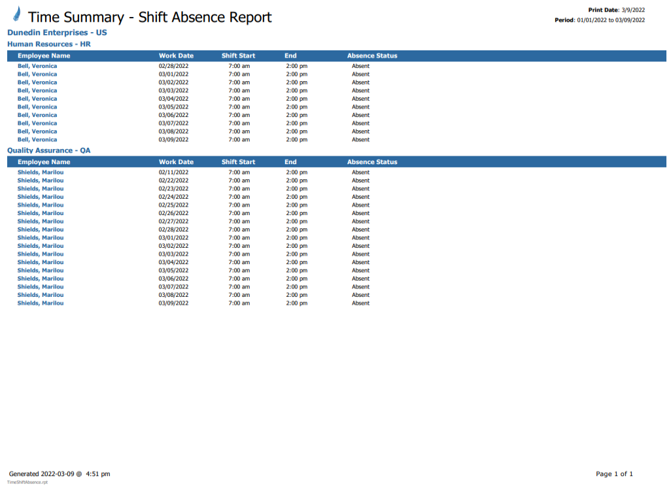Click Work Date column header in HR table

click(176, 56)
